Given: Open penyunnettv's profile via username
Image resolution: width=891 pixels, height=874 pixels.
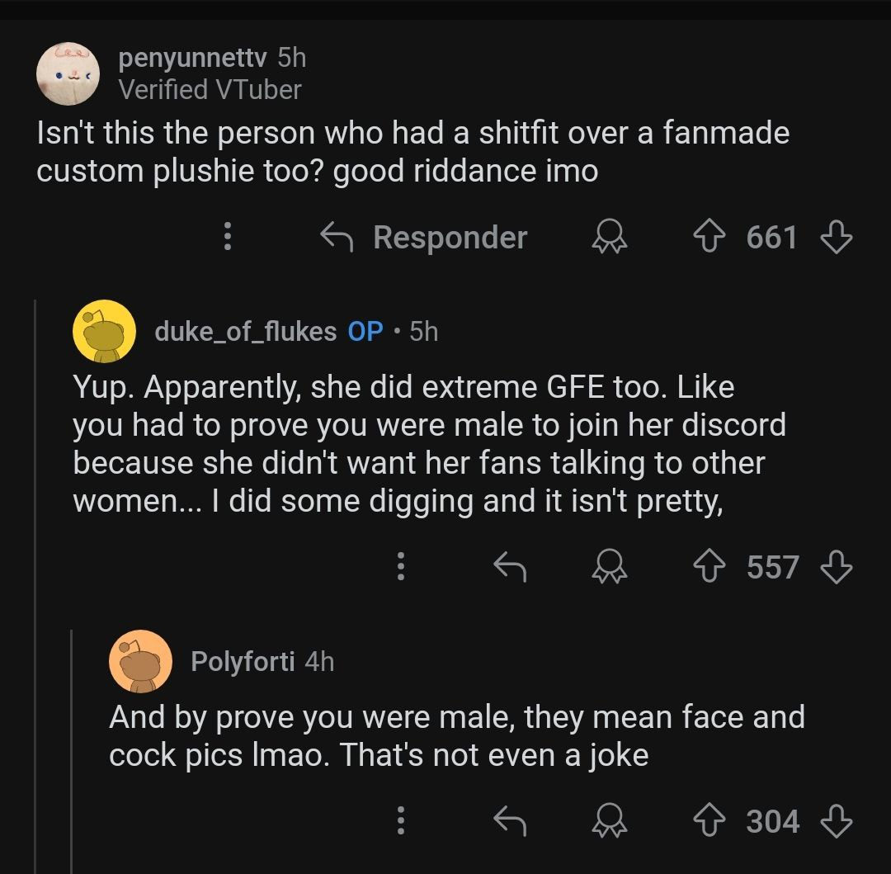Looking at the screenshot, I should pyautogui.click(x=192, y=58).
